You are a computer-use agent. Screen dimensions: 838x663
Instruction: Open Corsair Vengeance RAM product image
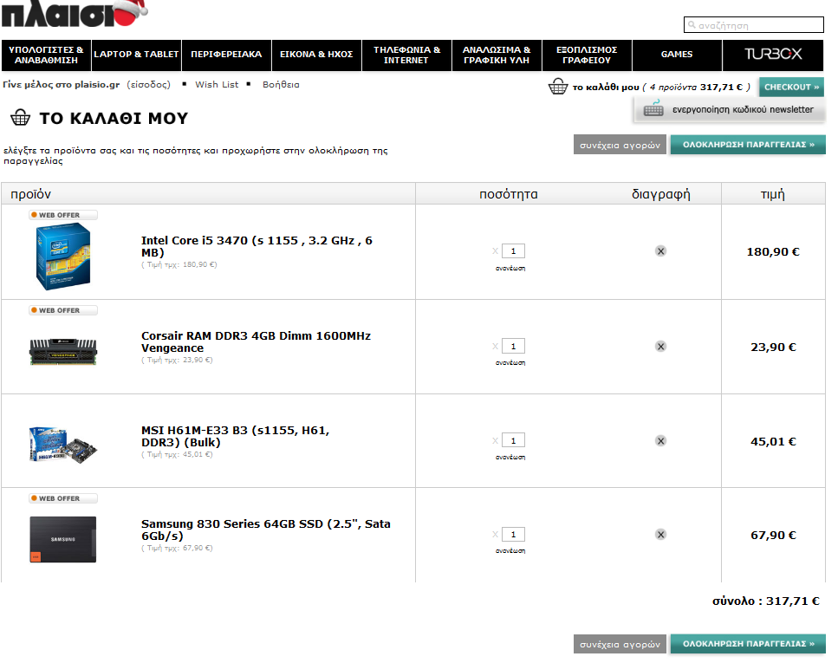(63, 351)
